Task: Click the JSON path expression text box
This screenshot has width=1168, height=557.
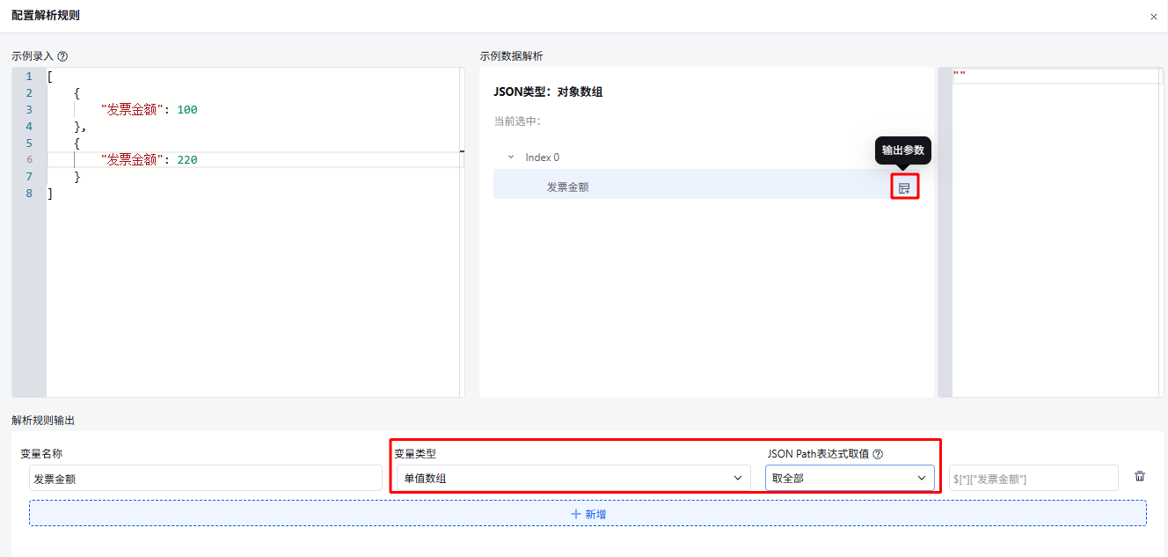Action: click(1033, 478)
